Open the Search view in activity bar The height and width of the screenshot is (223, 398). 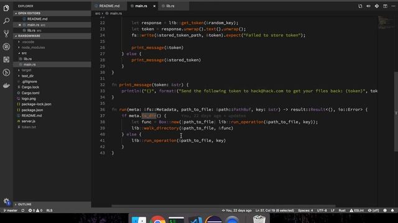point(6,21)
